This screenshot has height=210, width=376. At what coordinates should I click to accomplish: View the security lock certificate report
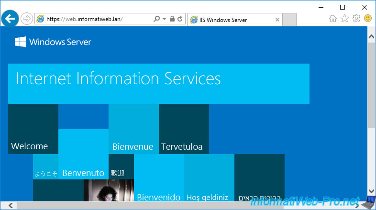pyautogui.click(x=172, y=19)
